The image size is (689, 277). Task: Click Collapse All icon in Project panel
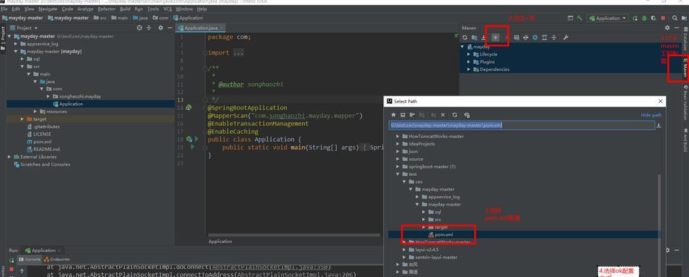tap(148, 28)
